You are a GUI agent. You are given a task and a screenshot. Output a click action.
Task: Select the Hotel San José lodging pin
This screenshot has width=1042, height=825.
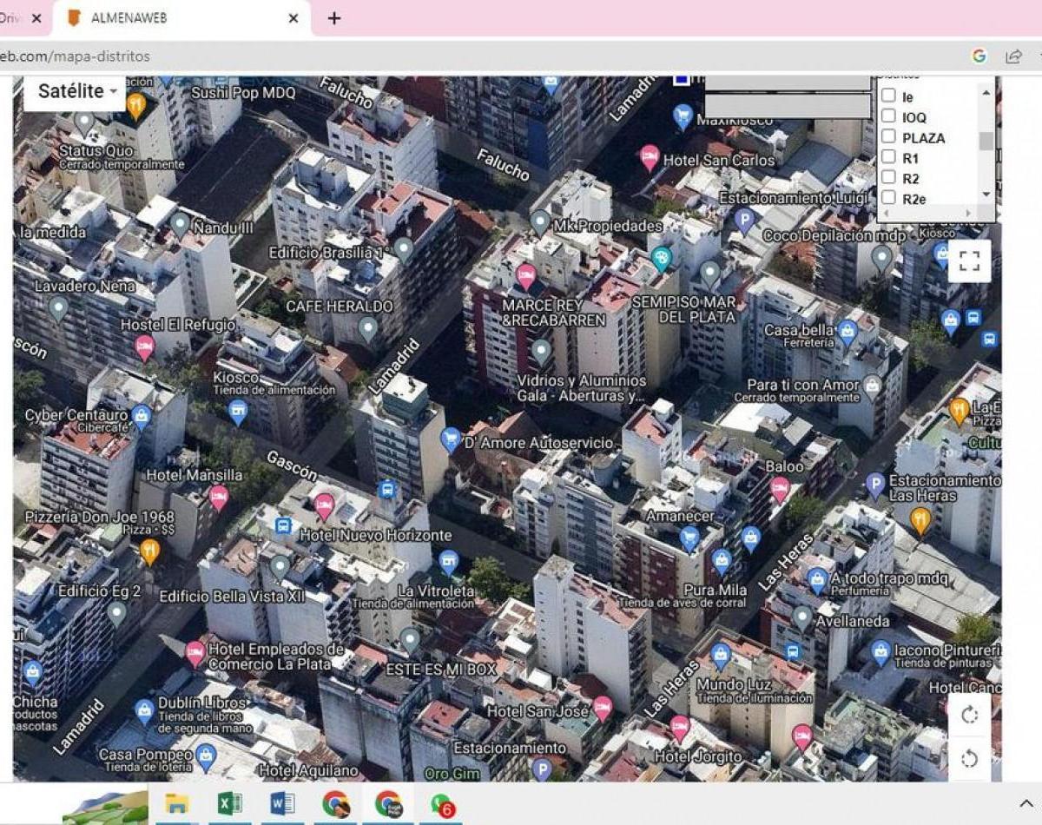[603, 709]
